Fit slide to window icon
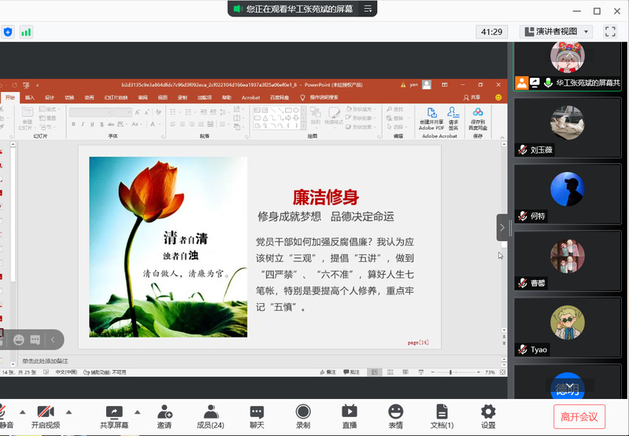629x436 pixels. tap(502, 372)
